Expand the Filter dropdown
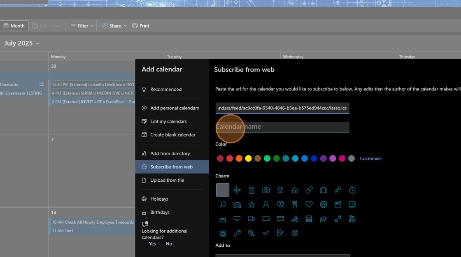This screenshot has width=461, height=257. coord(82,26)
